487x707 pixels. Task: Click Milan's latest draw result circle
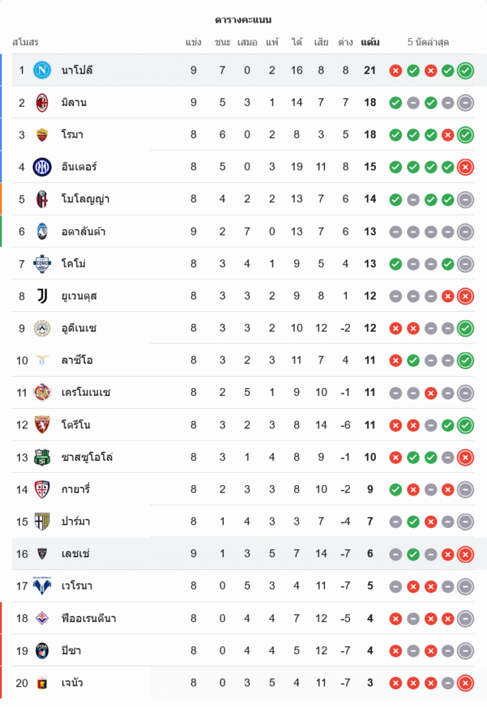coord(464,103)
